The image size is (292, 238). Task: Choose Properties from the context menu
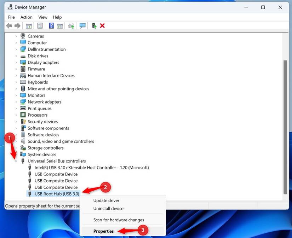coord(103,231)
